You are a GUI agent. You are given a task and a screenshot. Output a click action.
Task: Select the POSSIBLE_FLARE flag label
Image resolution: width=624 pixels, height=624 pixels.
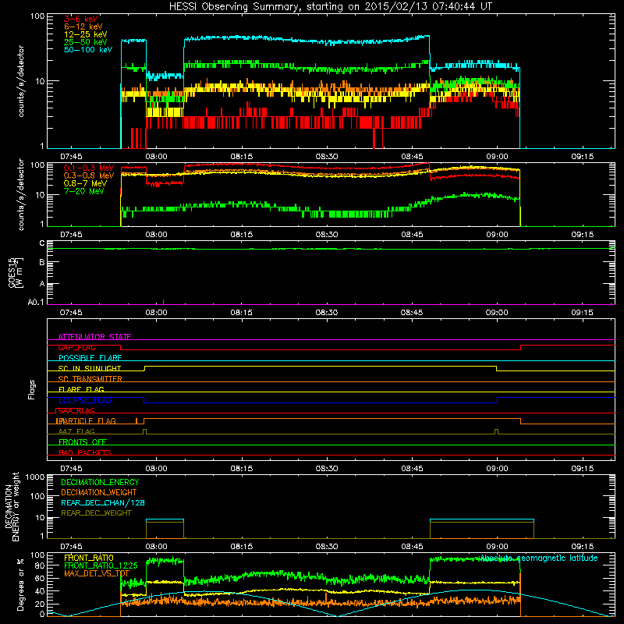(90, 358)
